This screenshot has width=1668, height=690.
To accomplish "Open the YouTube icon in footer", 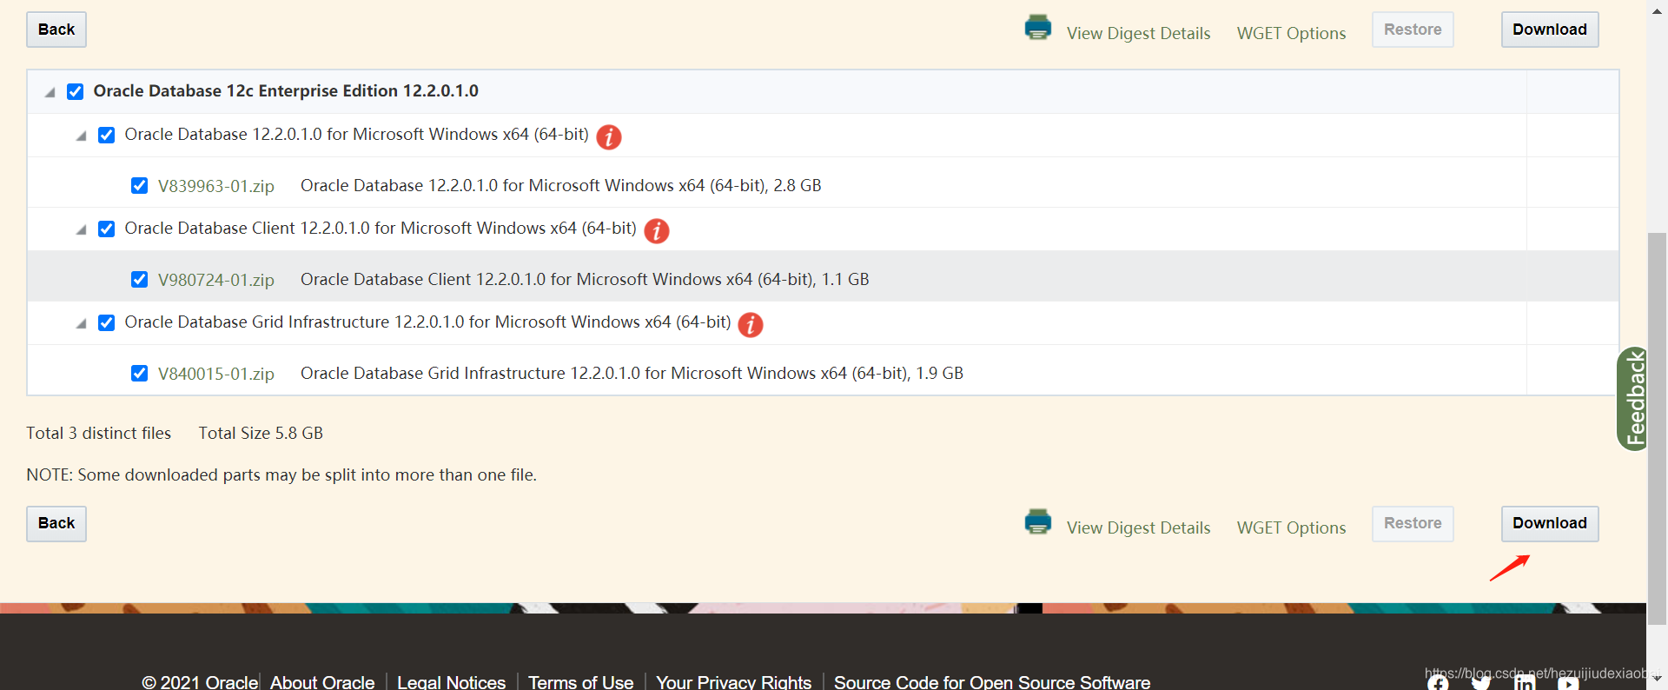I will pyautogui.click(x=1568, y=683).
